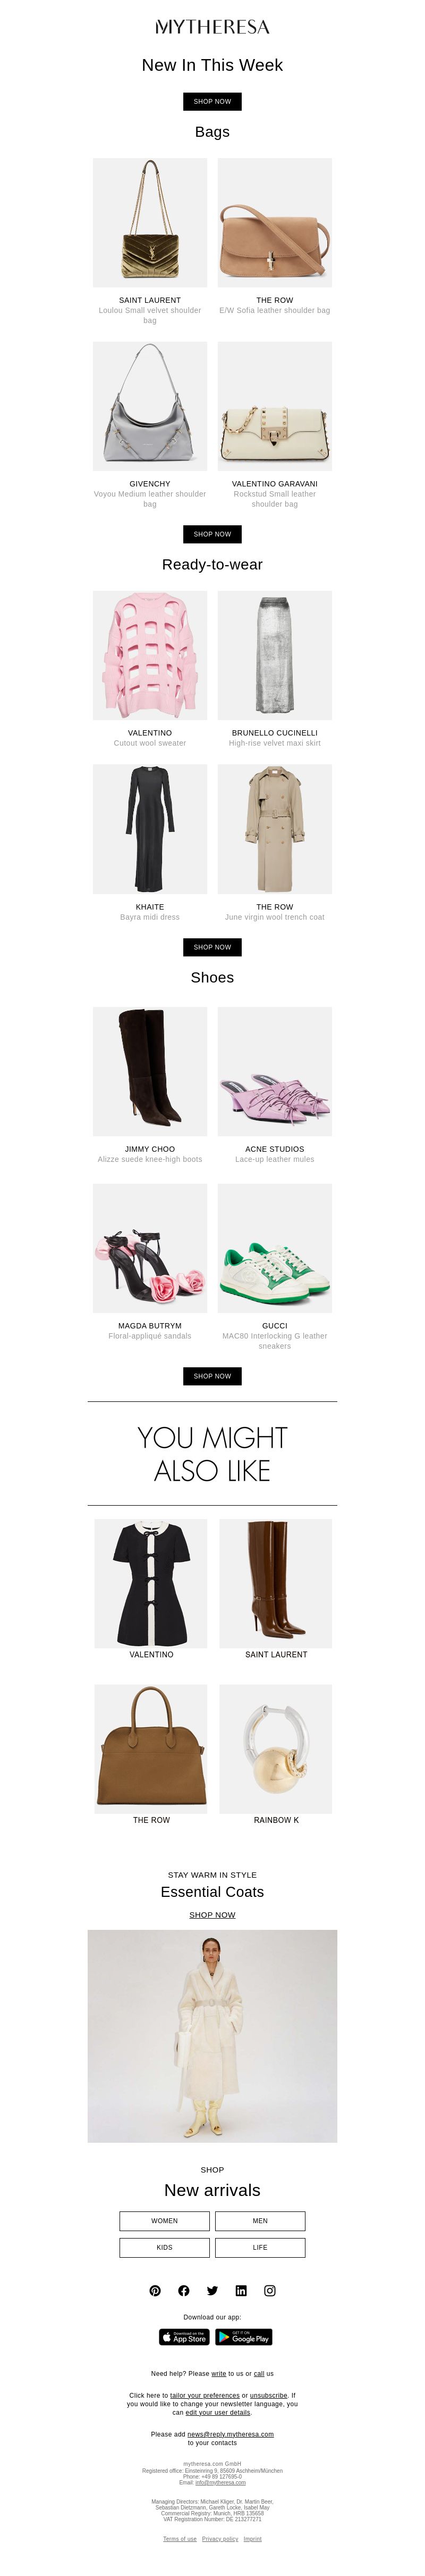Click Shop Now below the Shoes section
Screen dimensions: 425x2576
click(212, 1376)
